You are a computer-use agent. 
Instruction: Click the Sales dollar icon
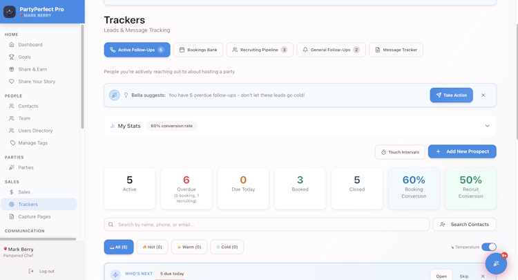pos(12,192)
